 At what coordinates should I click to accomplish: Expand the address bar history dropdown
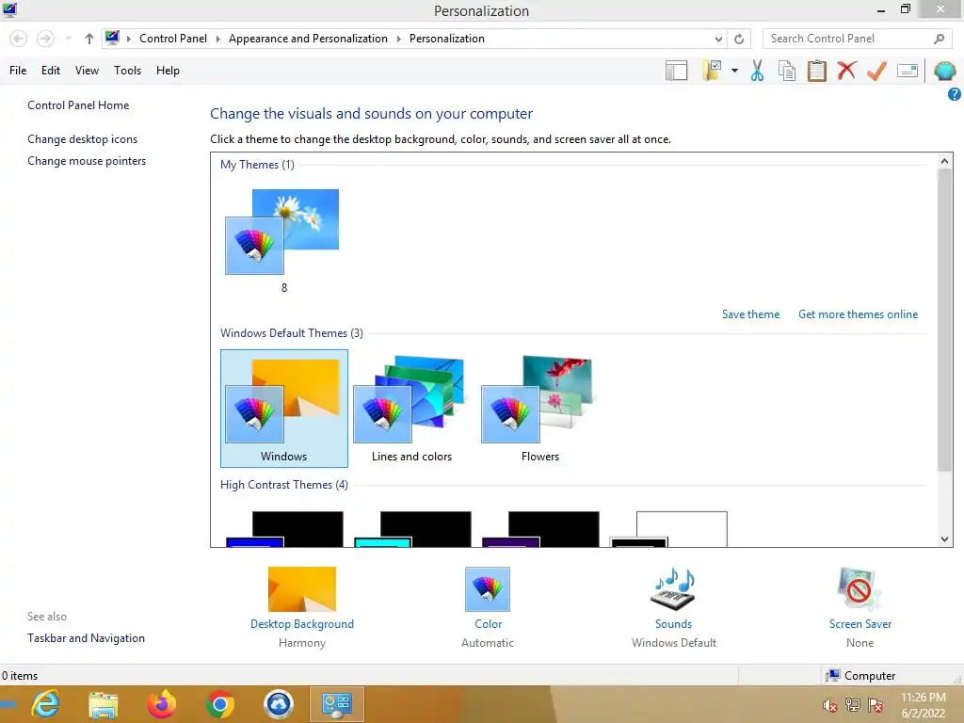[718, 39]
